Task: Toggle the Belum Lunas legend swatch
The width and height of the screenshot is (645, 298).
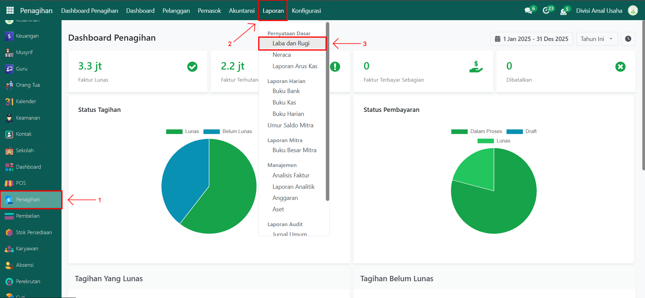Action: [x=212, y=131]
